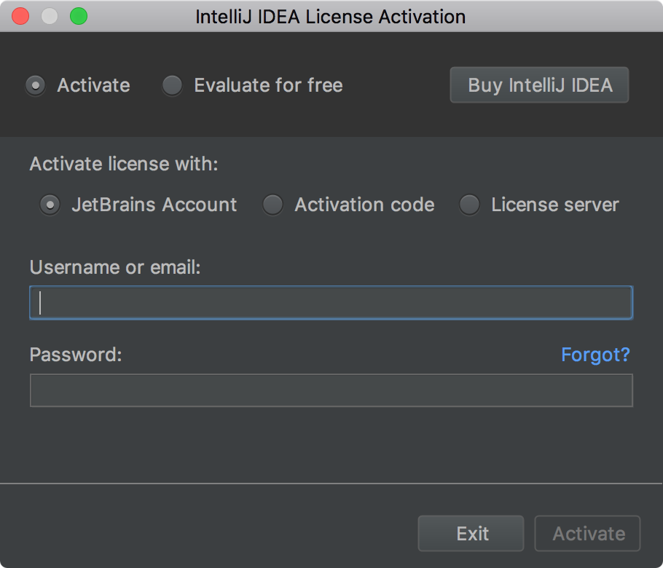This screenshot has width=663, height=568.
Task: Focus the Username or email field
Action: pos(331,303)
